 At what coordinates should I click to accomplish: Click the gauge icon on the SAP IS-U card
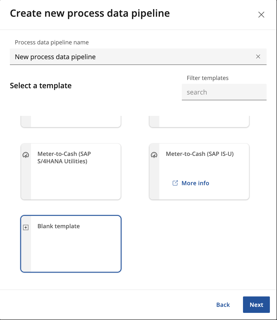tap(154, 155)
